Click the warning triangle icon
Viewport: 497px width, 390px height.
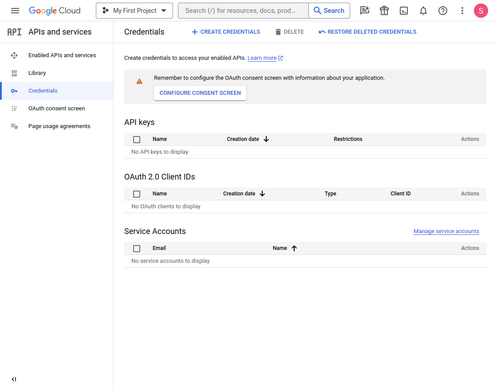point(139,82)
